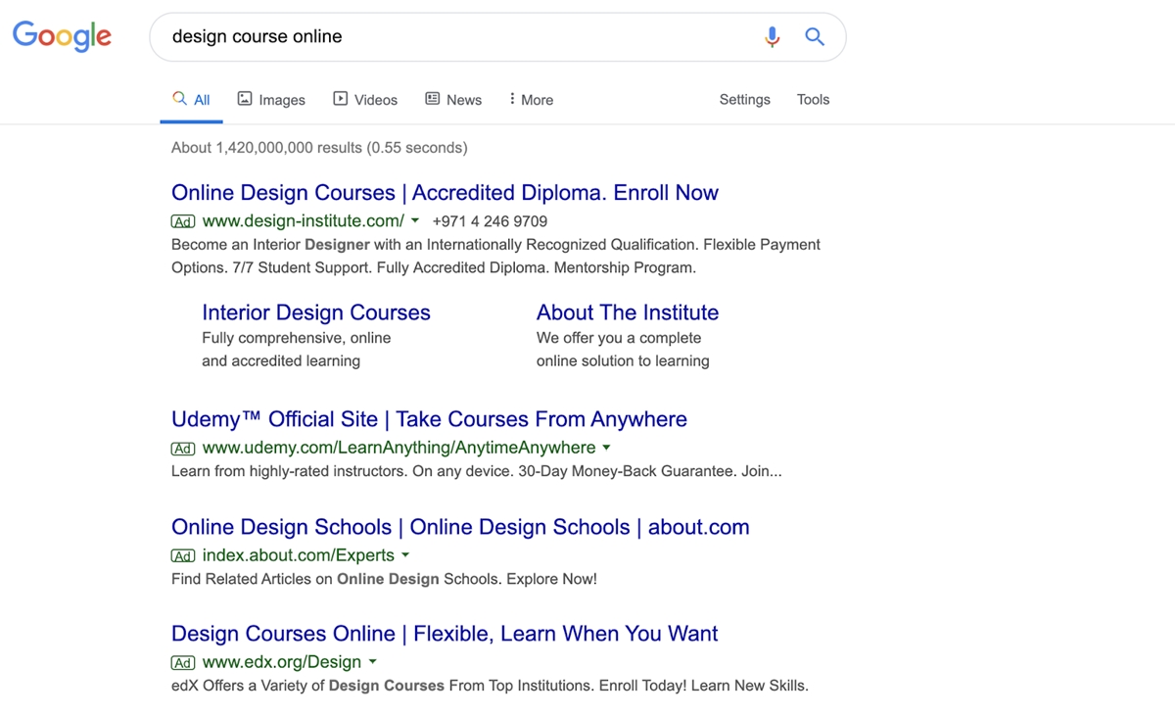Click the www.udemy.com/LearnAnything/AnytimeAnywhere URL
Viewport: 1175px width, 716px height.
(x=399, y=448)
